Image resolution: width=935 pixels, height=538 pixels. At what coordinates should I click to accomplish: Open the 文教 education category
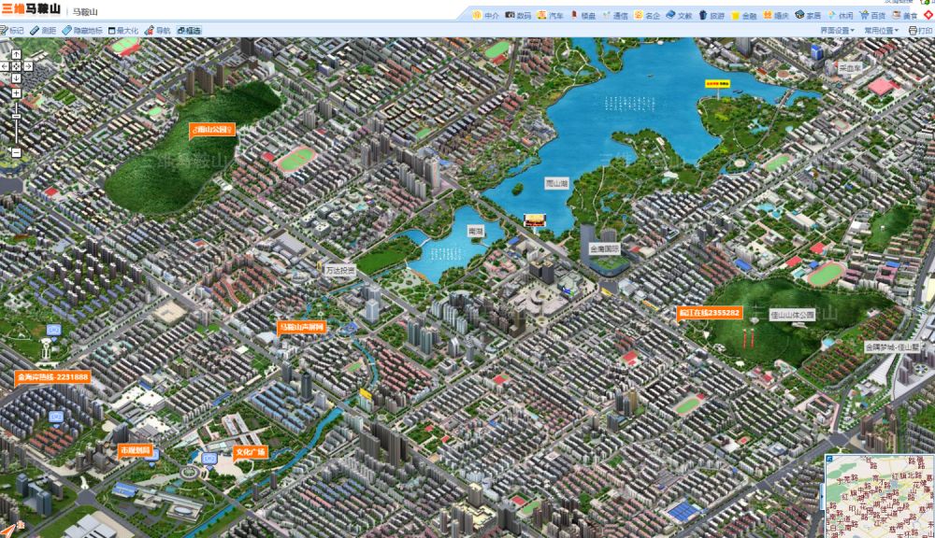679,16
